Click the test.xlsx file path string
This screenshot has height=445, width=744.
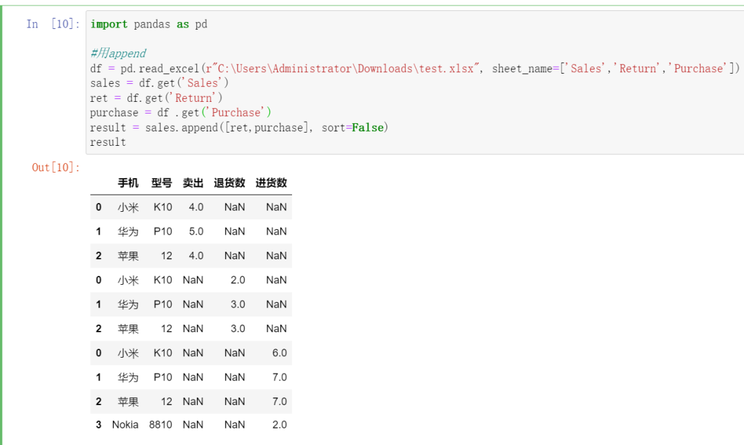(342, 68)
